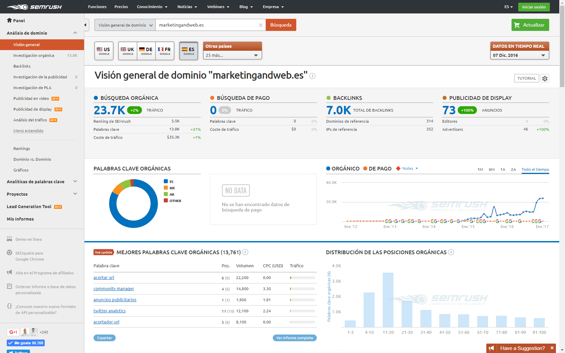Click the Google +1 button
This screenshot has height=353, width=565.
[x=13, y=332]
